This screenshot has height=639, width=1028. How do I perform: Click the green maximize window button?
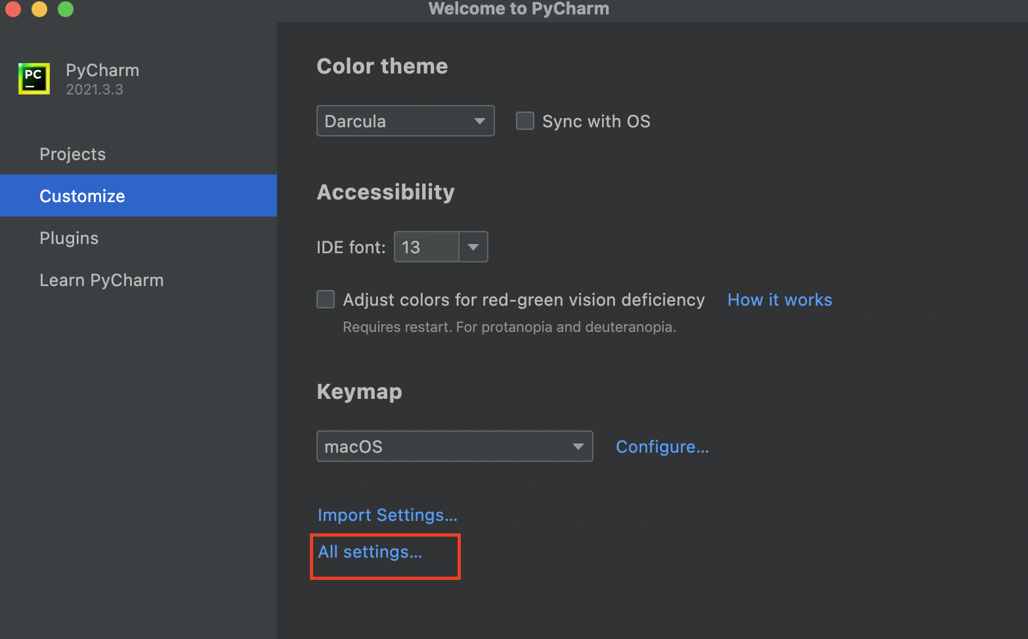(66, 9)
